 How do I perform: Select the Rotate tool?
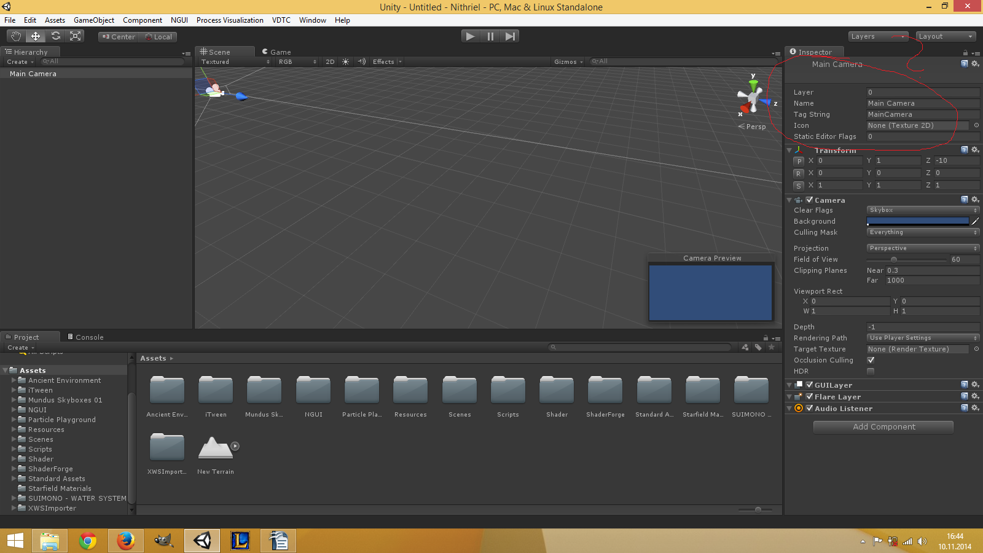(56, 36)
